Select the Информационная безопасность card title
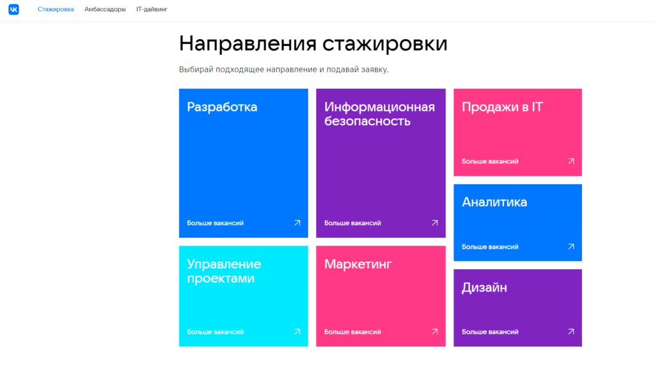 point(379,114)
